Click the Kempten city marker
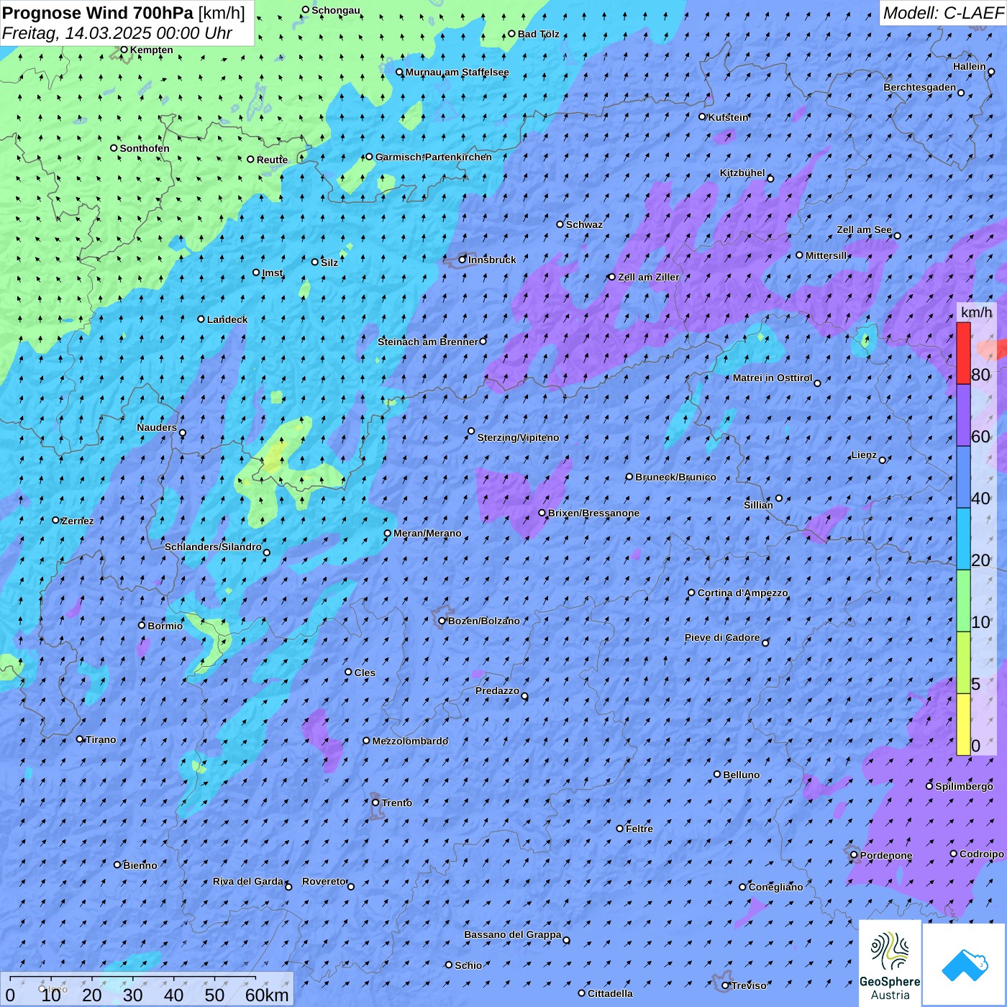This screenshot has width=1007, height=1007. click(124, 50)
